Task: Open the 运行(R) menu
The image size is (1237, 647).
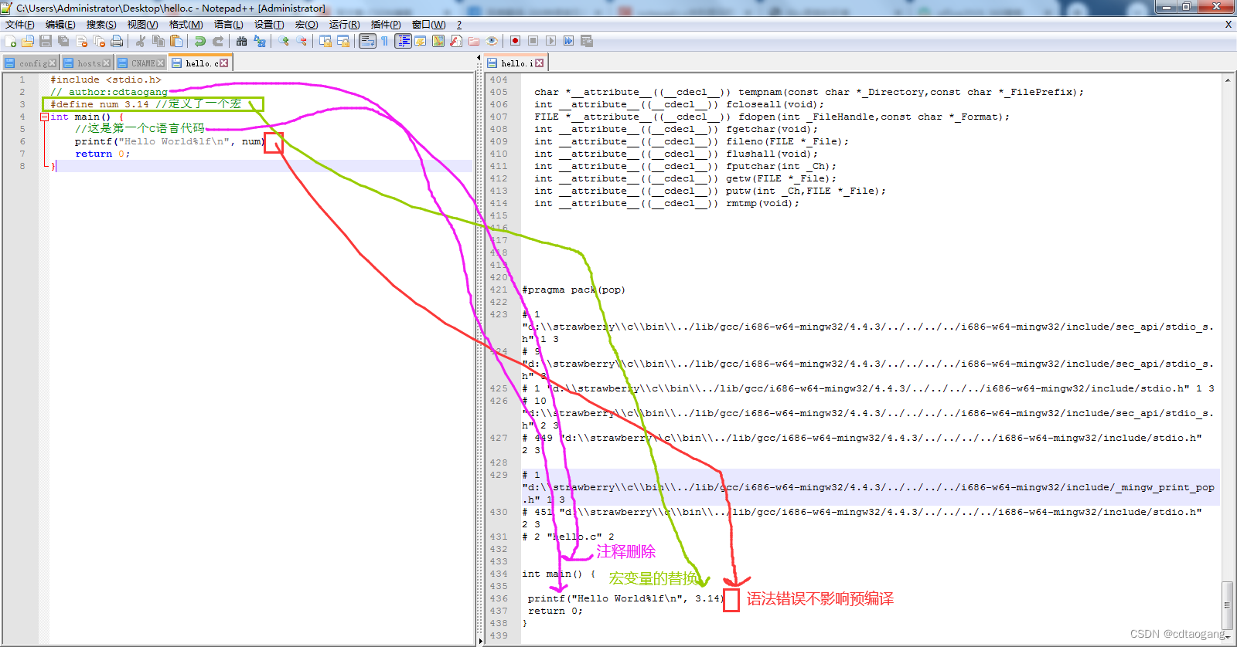Action: point(344,25)
